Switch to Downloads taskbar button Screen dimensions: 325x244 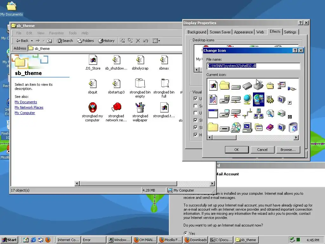coord(196,240)
